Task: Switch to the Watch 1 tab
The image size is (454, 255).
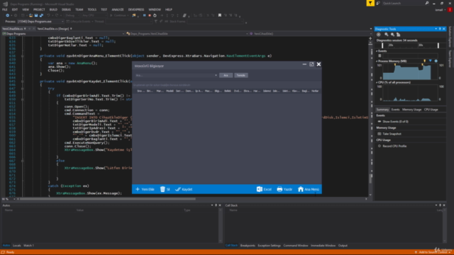Action: coord(28,246)
